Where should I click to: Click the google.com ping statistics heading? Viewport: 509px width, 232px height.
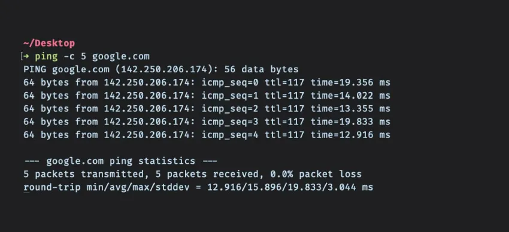click(x=121, y=161)
